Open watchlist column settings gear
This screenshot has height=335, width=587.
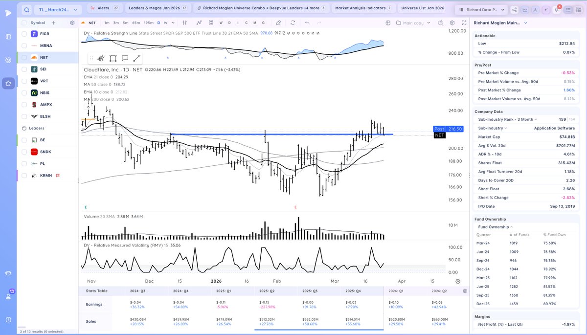[x=72, y=22]
